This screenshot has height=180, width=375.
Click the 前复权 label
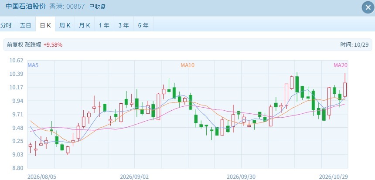point(15,45)
